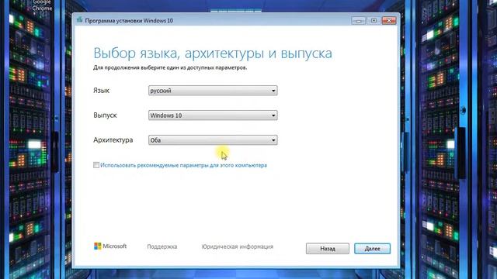Open the Юридическая информация link
Viewport: 497px width, 279px height.
coord(238,246)
